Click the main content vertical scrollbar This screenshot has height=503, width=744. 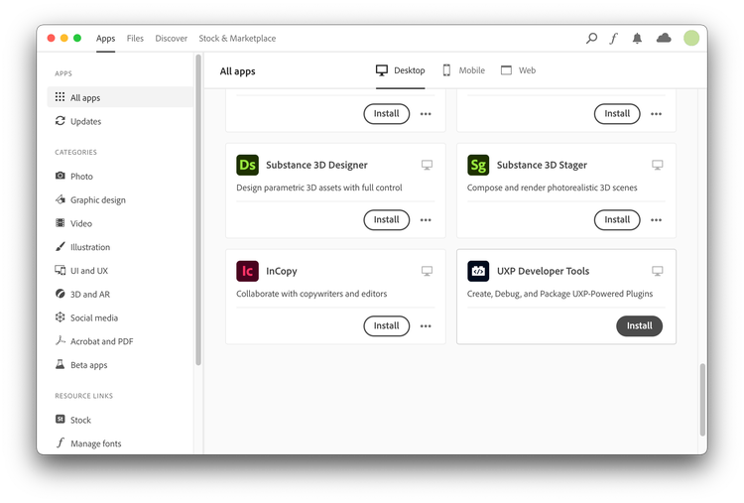[x=702, y=400]
